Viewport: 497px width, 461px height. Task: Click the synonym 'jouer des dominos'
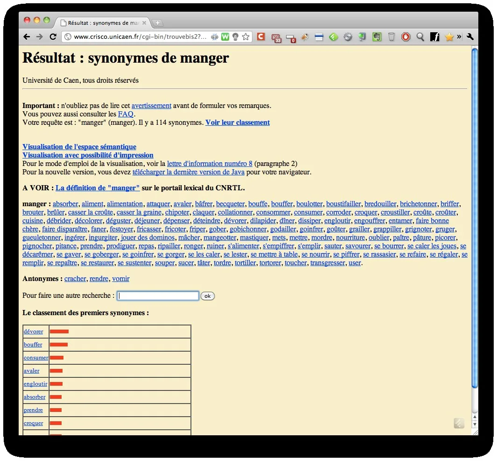(x=148, y=238)
